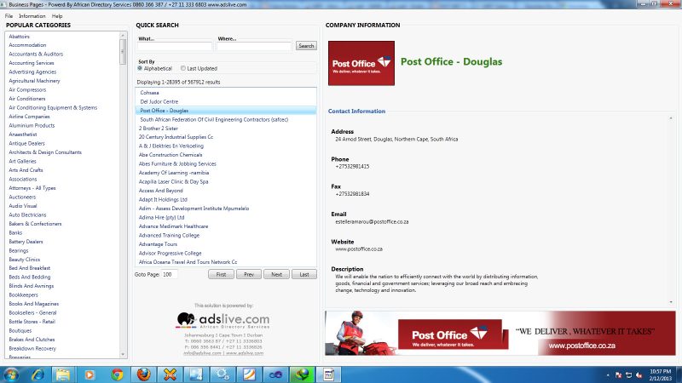Click the taskbar clock showing 10:57 PM
Viewport: 682px width, 383px height.
click(660, 374)
